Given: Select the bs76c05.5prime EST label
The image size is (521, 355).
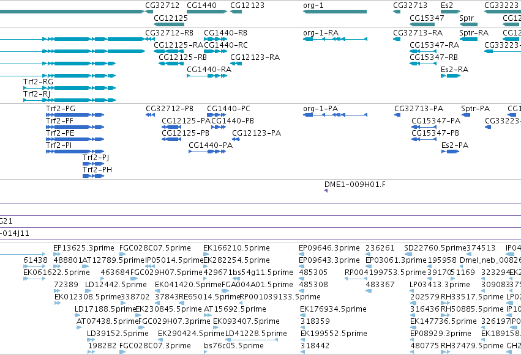Looking at the screenshot, I should pyautogui.click(x=234, y=346).
